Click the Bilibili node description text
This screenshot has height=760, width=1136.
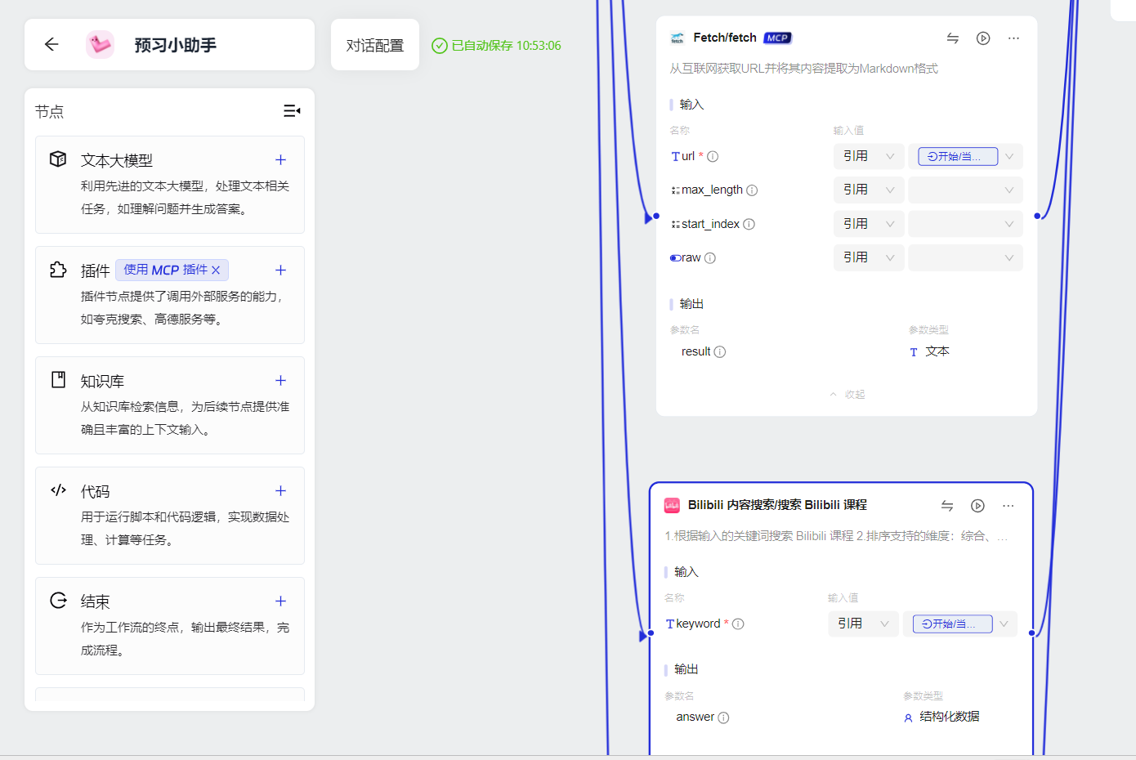836,536
